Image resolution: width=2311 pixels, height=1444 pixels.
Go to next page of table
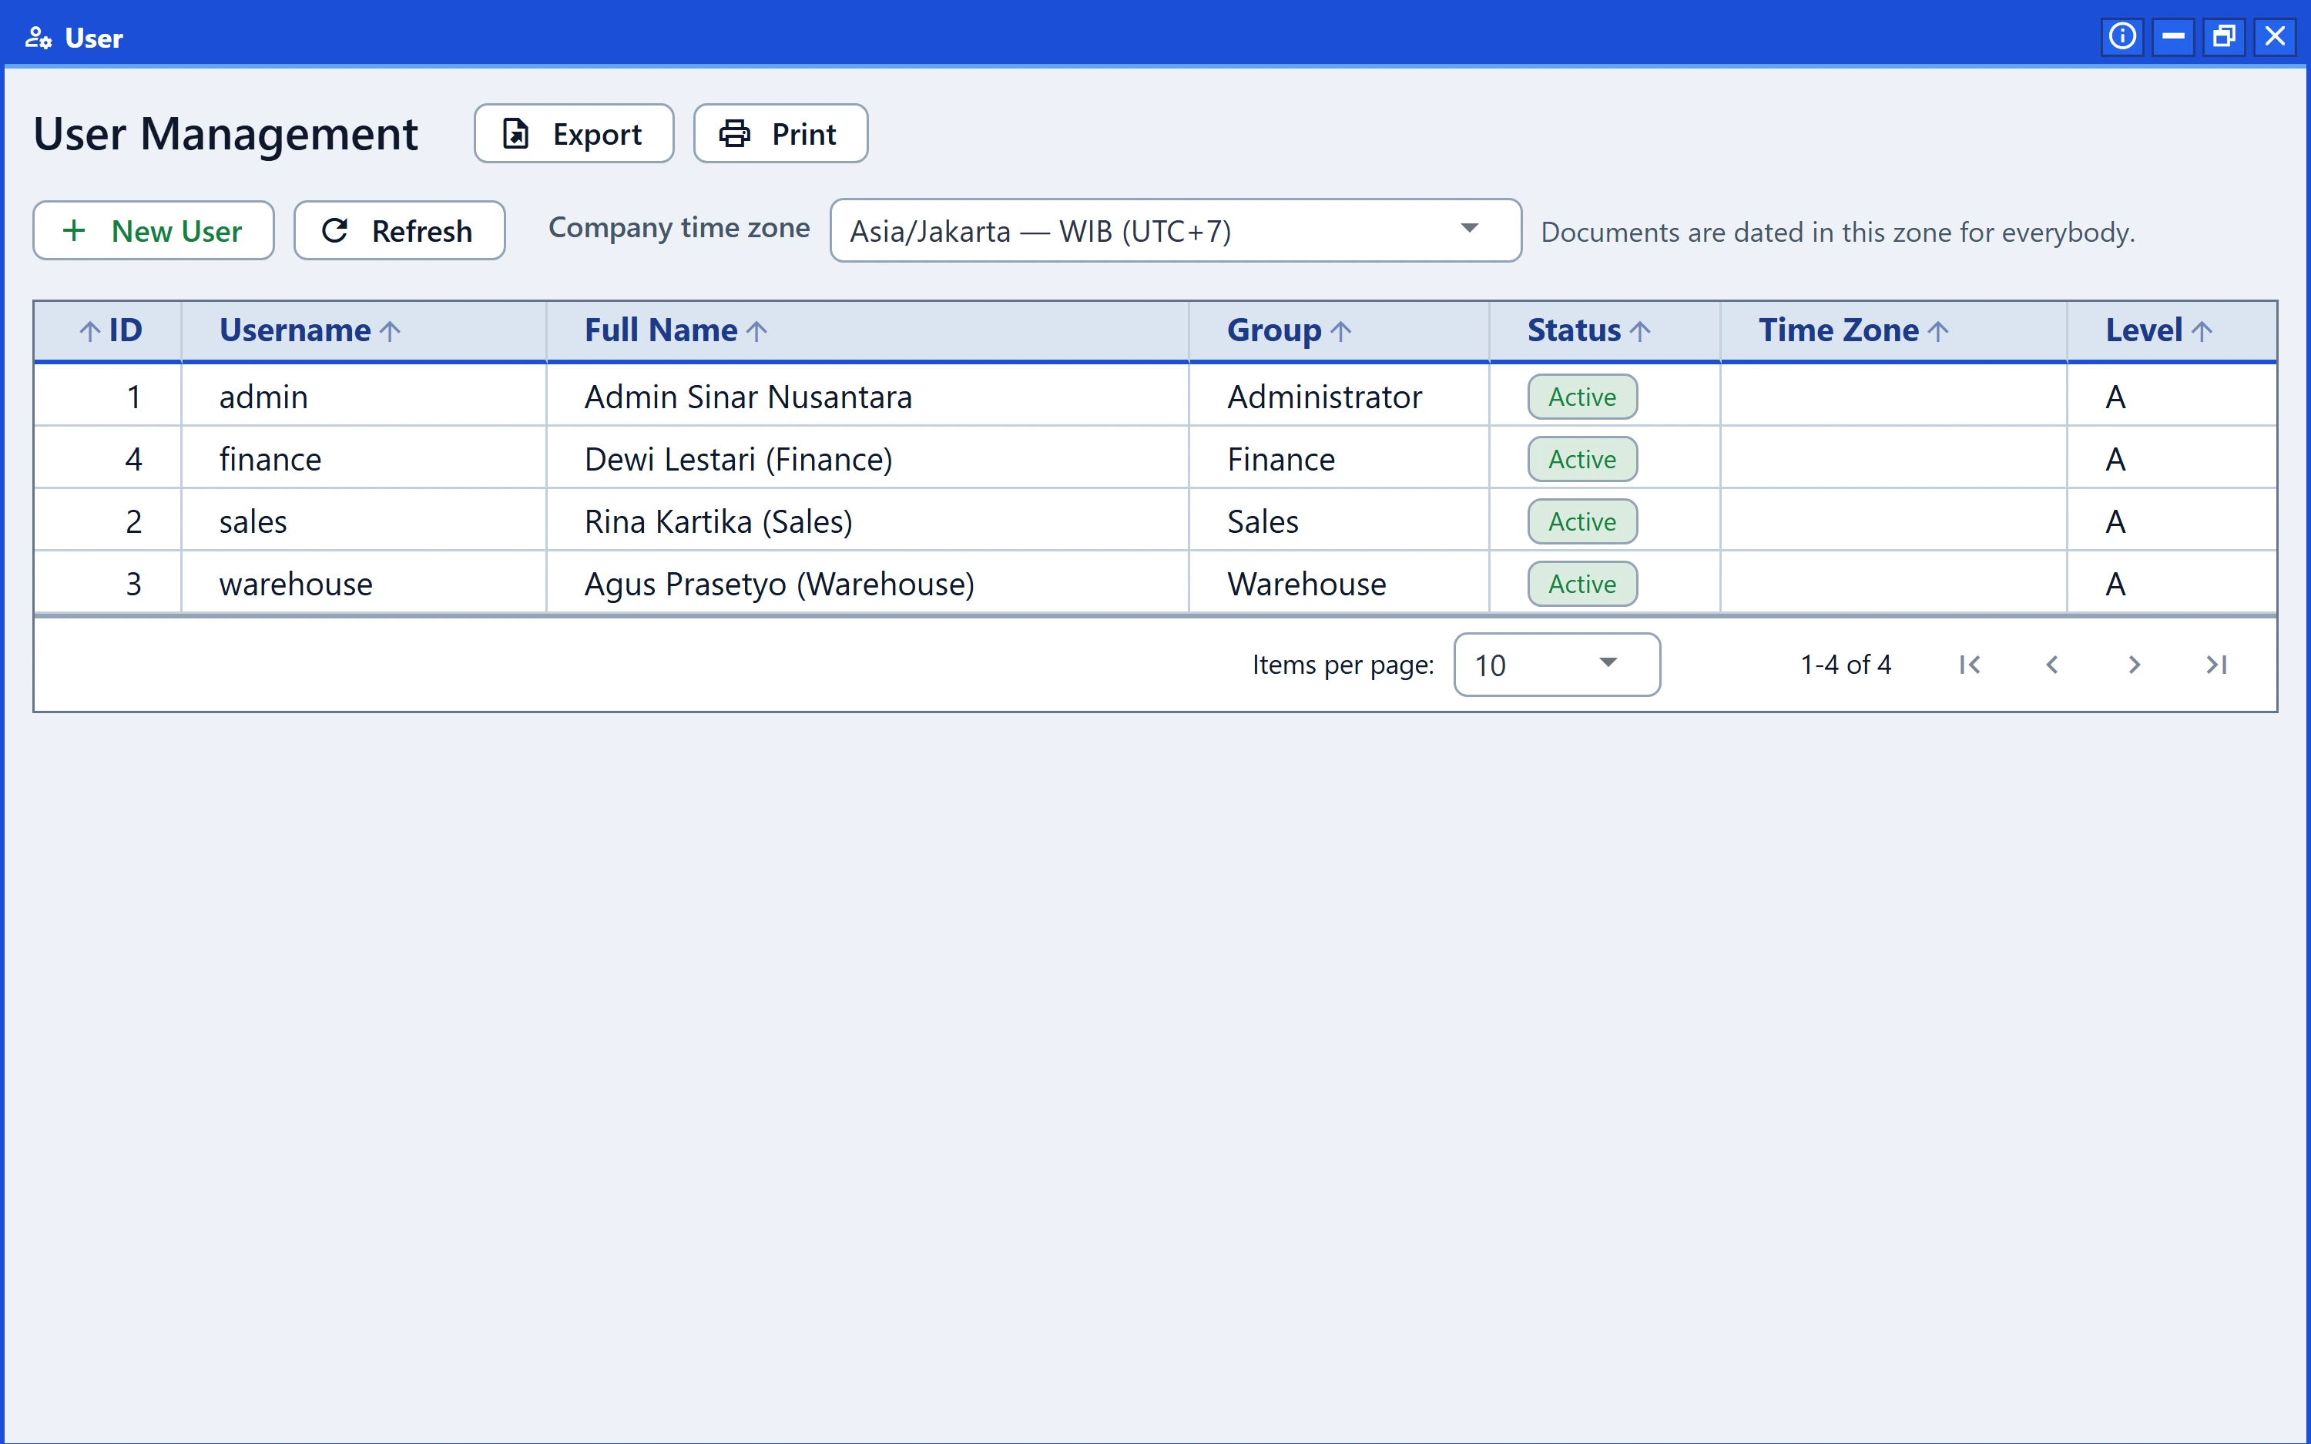point(2135,665)
